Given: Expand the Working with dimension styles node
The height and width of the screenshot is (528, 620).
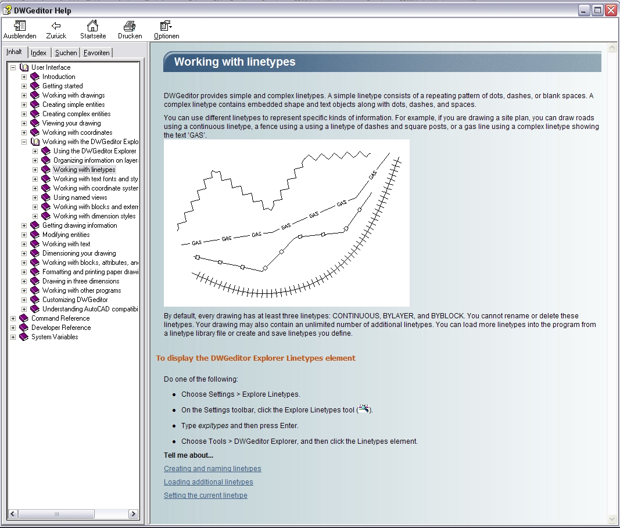Looking at the screenshot, I should click(35, 216).
